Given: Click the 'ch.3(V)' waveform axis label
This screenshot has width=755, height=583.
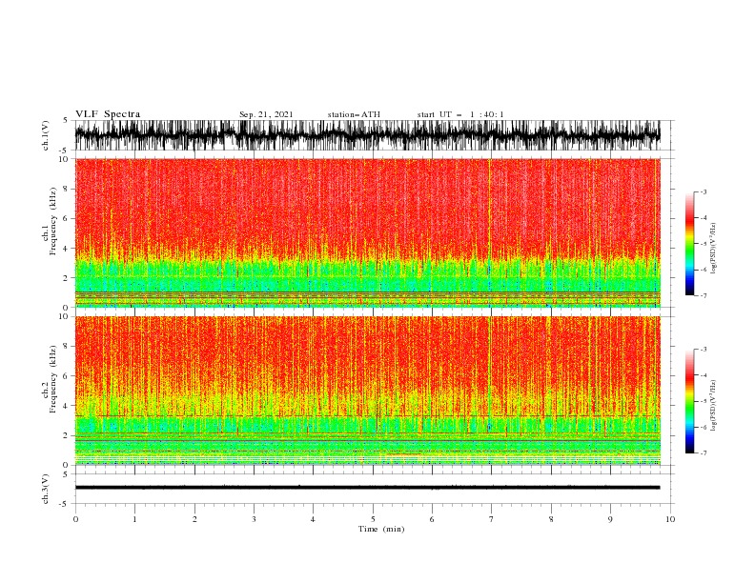Looking at the screenshot, I should 46,489.
